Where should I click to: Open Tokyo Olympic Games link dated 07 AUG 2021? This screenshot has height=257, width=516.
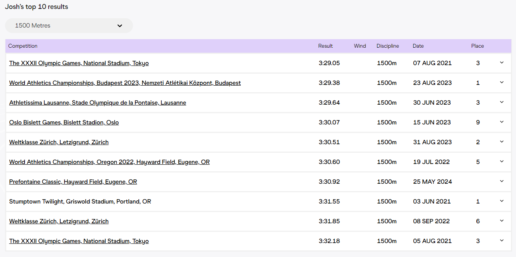coord(79,63)
